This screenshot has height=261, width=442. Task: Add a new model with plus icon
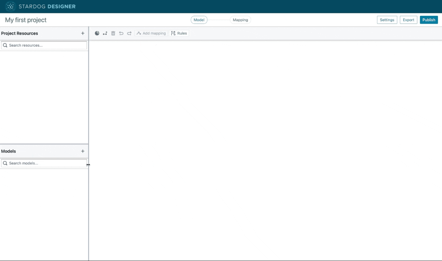[83, 151]
